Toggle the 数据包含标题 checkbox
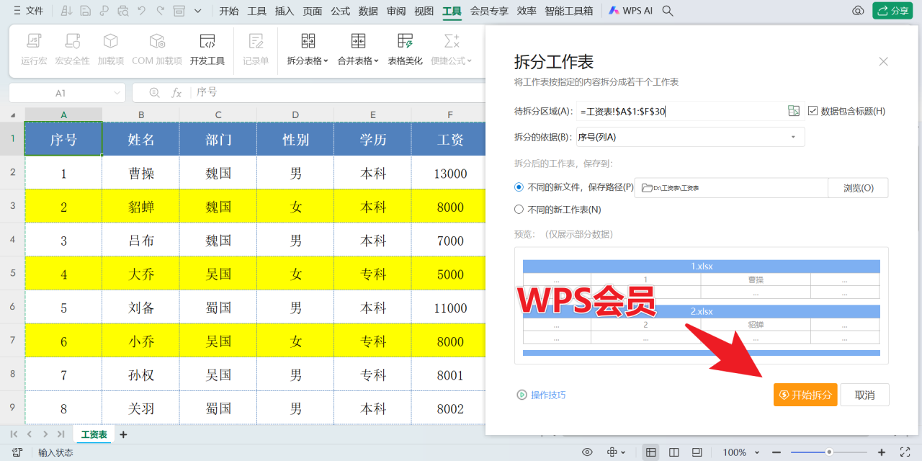 [813, 111]
